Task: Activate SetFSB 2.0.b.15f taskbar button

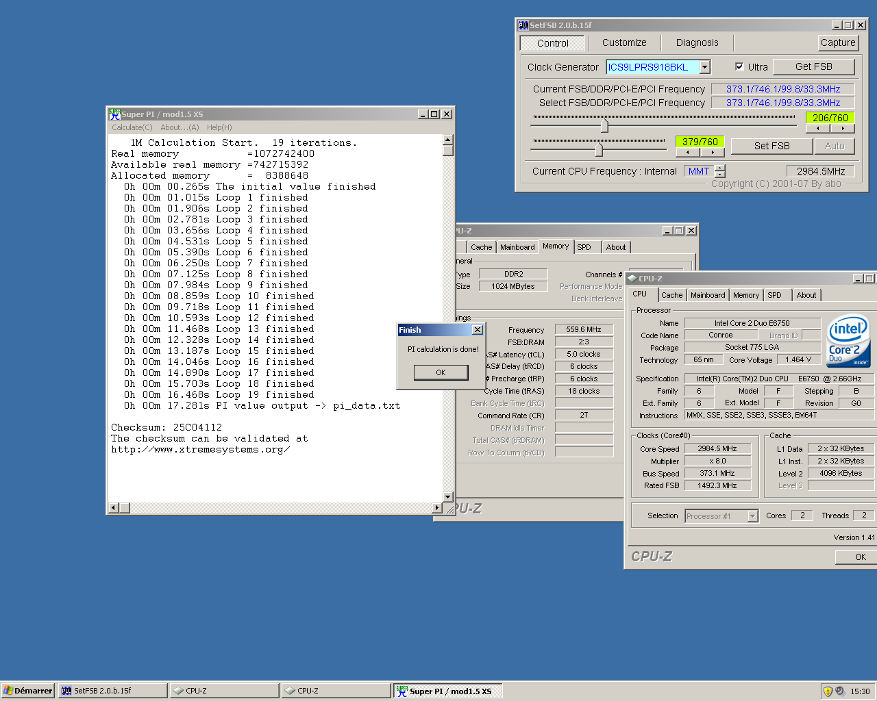Action: tap(112, 691)
